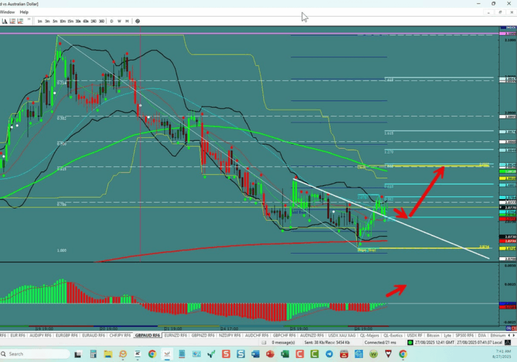517x362 pixels.
Task: Open the Excel icon in the taskbar
Action: (x=285, y=354)
